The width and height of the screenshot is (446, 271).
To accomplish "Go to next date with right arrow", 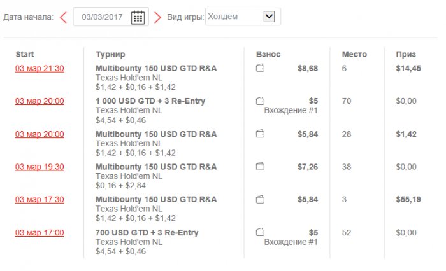I will pos(158,17).
